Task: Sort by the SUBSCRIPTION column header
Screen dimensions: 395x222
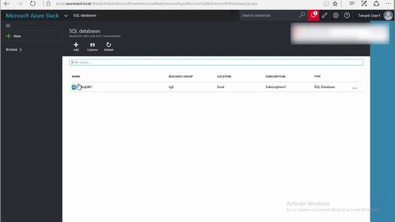Action: [275, 76]
